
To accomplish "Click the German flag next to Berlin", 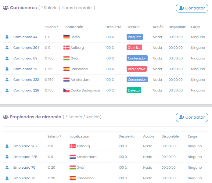I will (x=66, y=37).
